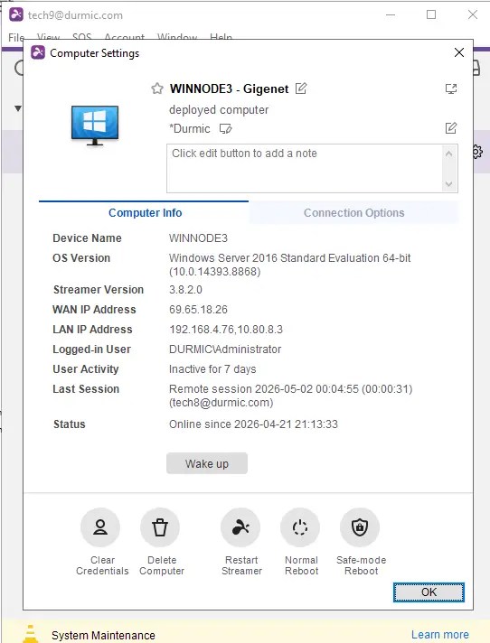Open the Learn more link
The width and height of the screenshot is (490, 643).
coord(440,634)
